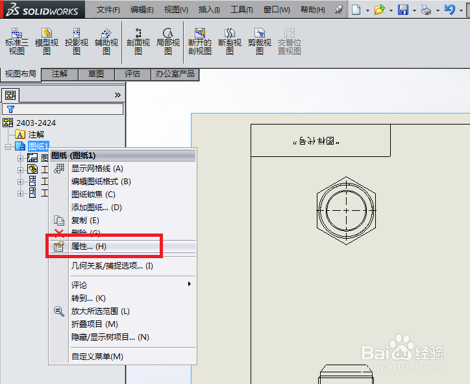Select the 2403-2424 root tree item

pos(36,123)
